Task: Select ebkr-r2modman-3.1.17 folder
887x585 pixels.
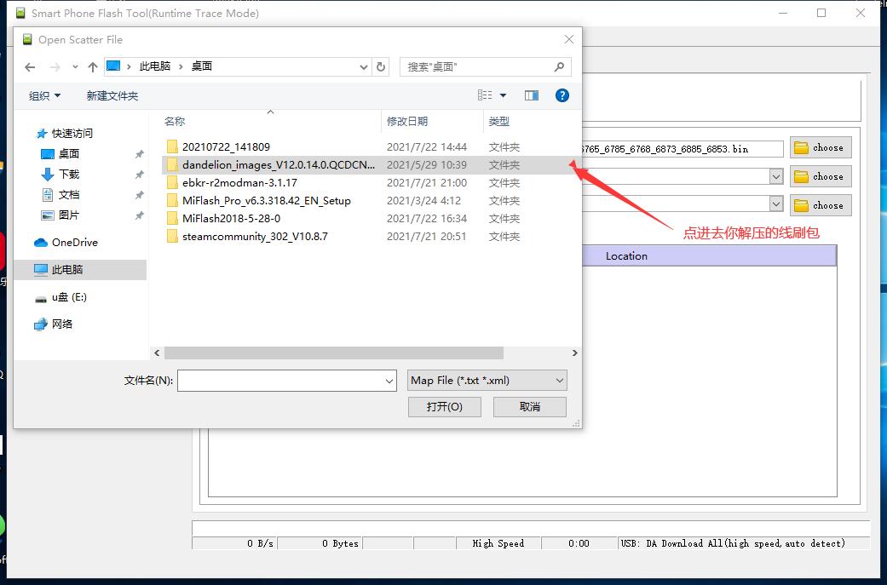Action: click(239, 182)
